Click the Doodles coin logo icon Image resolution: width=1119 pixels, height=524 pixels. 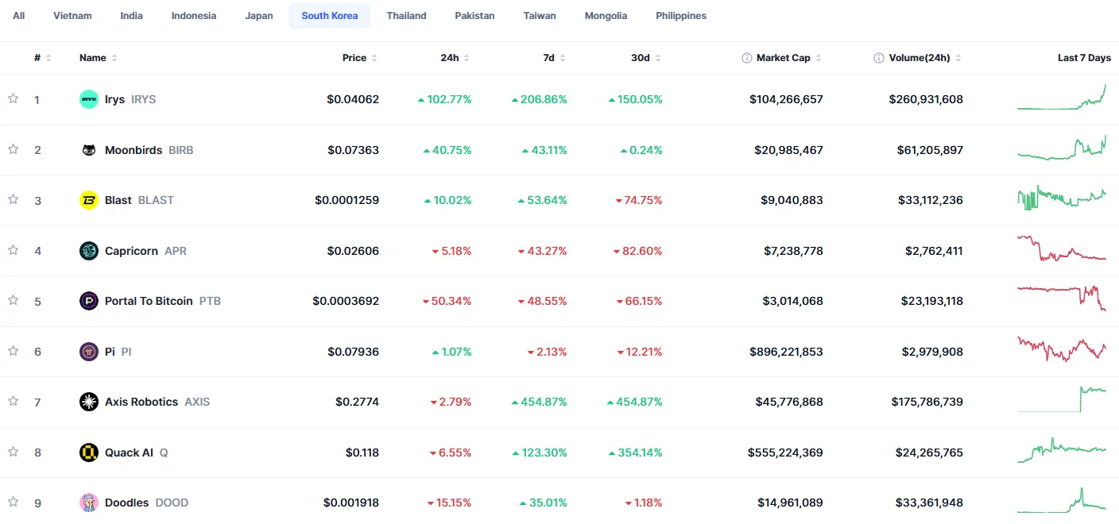coord(89,503)
